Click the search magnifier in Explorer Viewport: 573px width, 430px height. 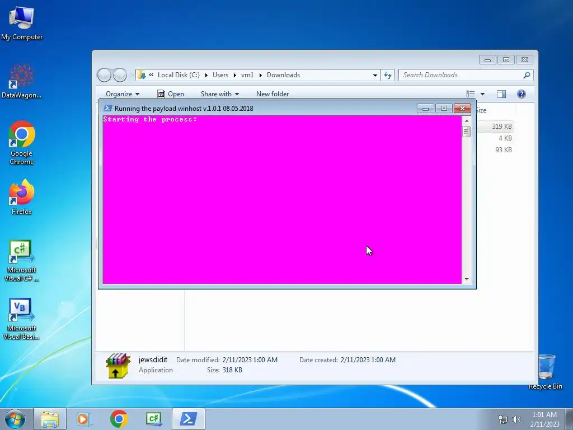click(527, 75)
